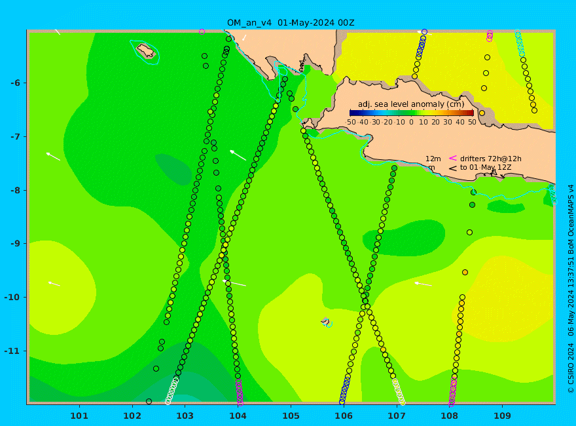The height and width of the screenshot is (426, 576).
Task: Click the sea level anomaly color bar
Action: (x=412, y=113)
